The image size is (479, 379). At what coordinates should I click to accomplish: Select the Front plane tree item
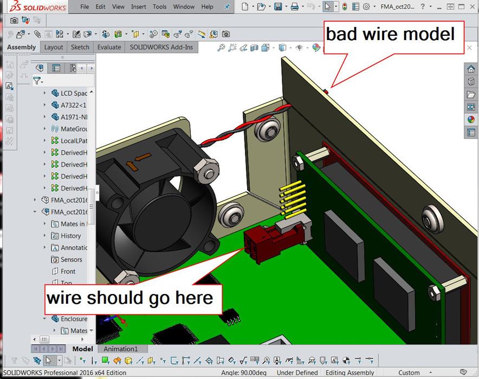pyautogui.click(x=68, y=271)
